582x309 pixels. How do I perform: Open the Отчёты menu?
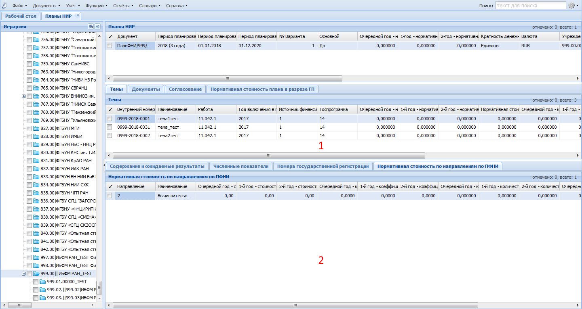[x=123, y=6]
